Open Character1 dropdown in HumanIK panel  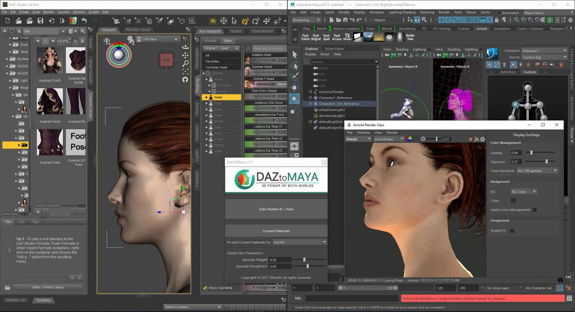[x=545, y=51]
